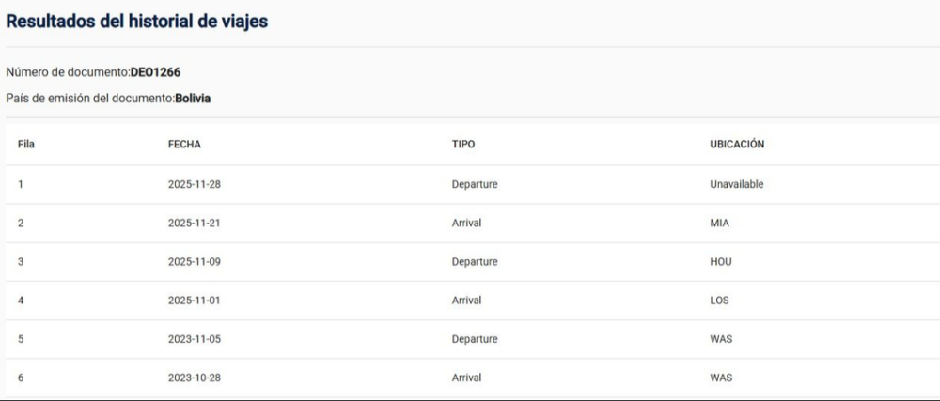This screenshot has width=940, height=401.
Task: Select row number 6 in Fila column
Action: [x=21, y=378]
